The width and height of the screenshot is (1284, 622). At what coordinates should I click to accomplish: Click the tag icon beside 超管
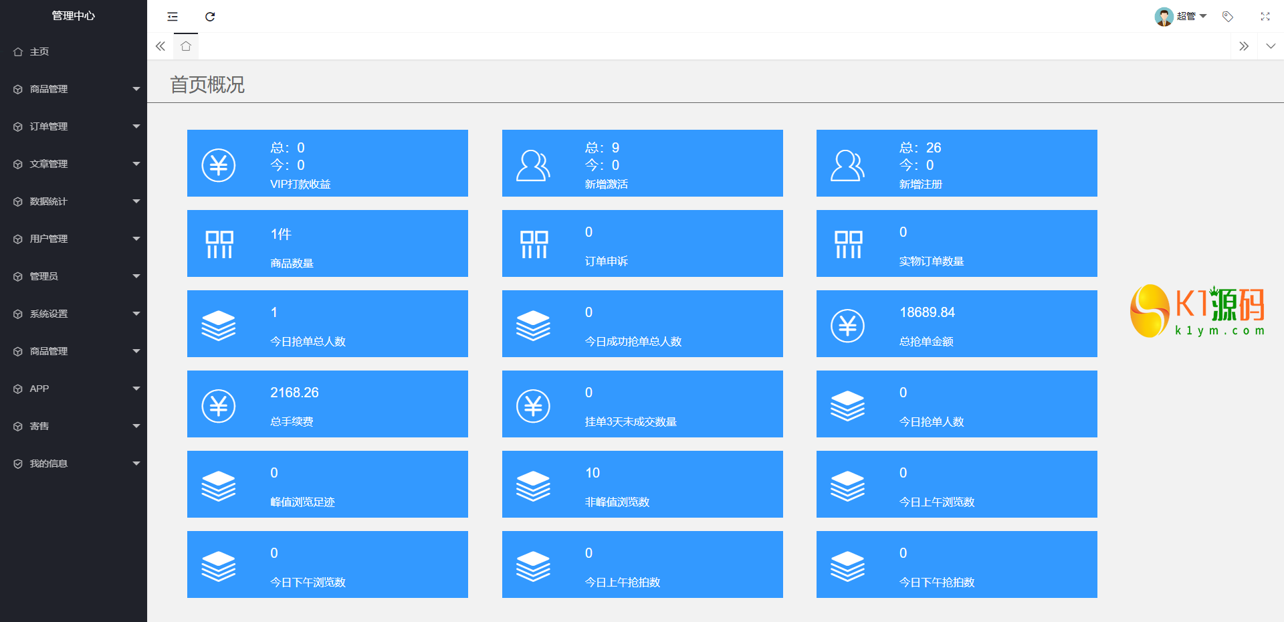click(x=1228, y=17)
